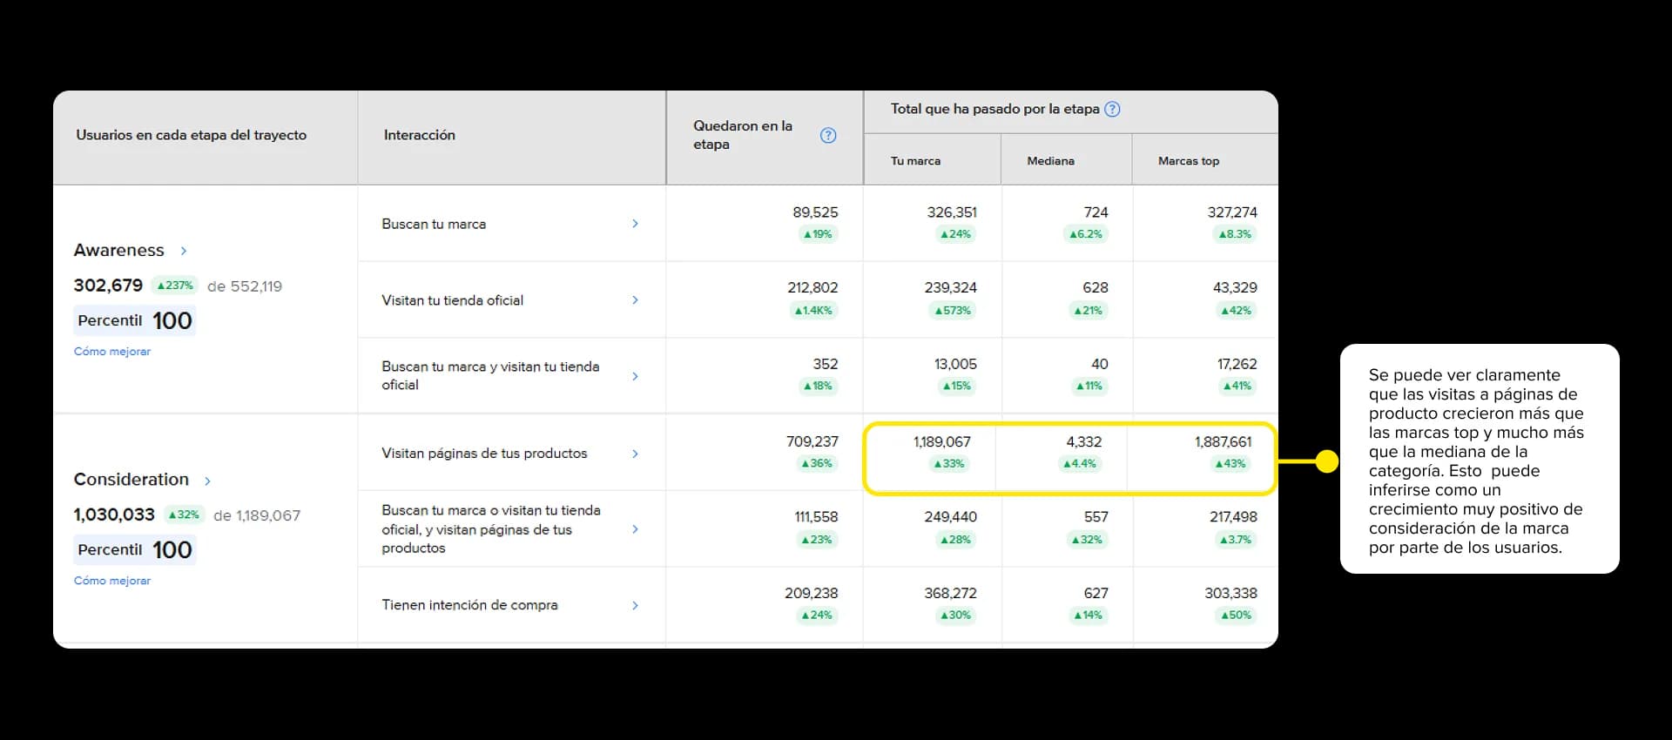Open Cómo mejorar link under Consideration
This screenshot has width=1672, height=740.
coord(112,581)
